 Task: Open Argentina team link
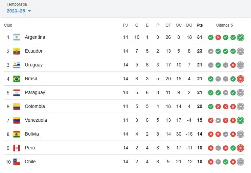coord(35,37)
